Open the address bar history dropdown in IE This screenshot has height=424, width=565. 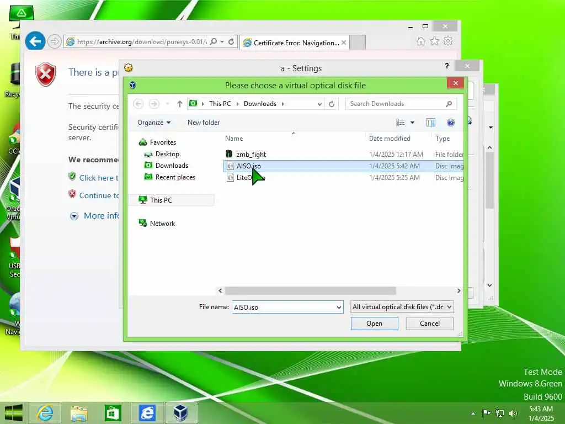coord(222,42)
